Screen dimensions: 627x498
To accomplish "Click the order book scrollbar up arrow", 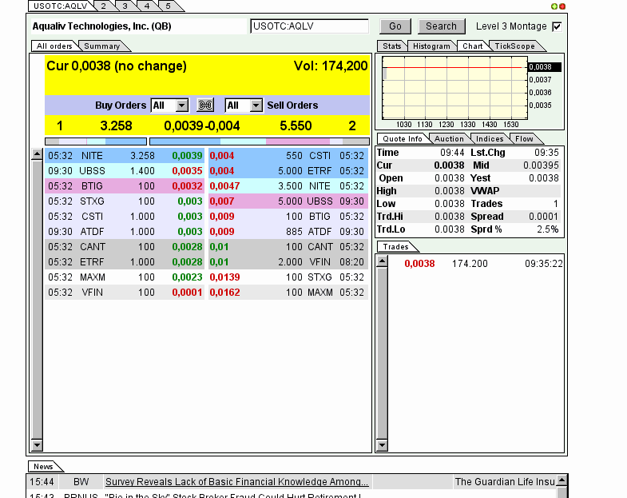I will [37, 154].
